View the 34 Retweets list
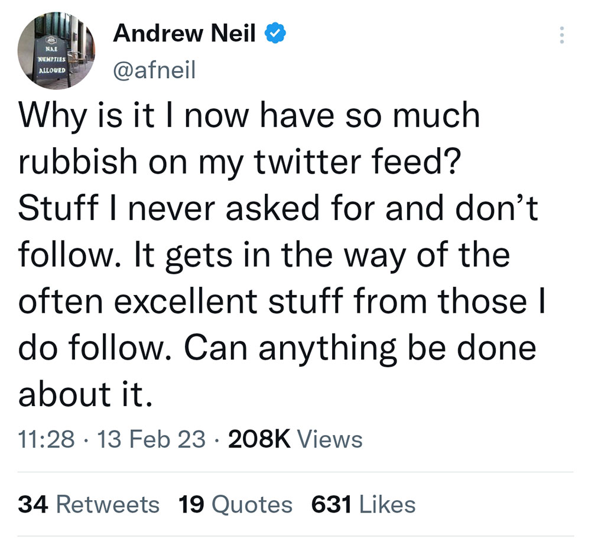The height and width of the screenshot is (538, 591). [x=89, y=504]
